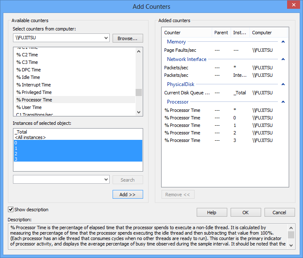Click the Browse button
303x258 pixels.
(128, 38)
